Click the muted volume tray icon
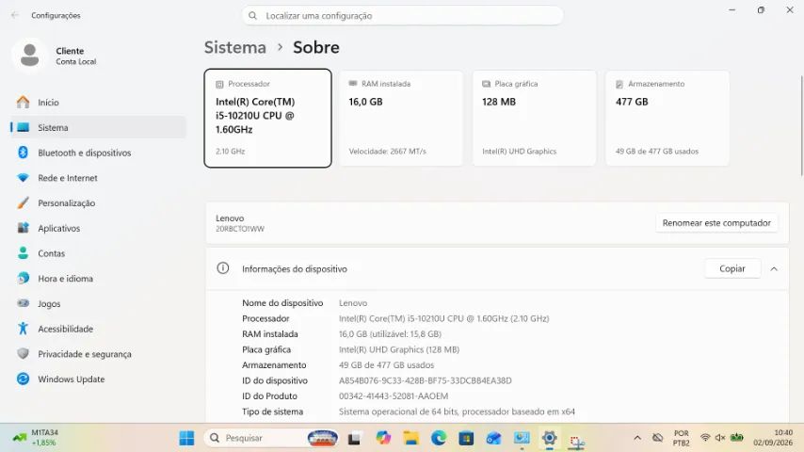 coord(720,438)
